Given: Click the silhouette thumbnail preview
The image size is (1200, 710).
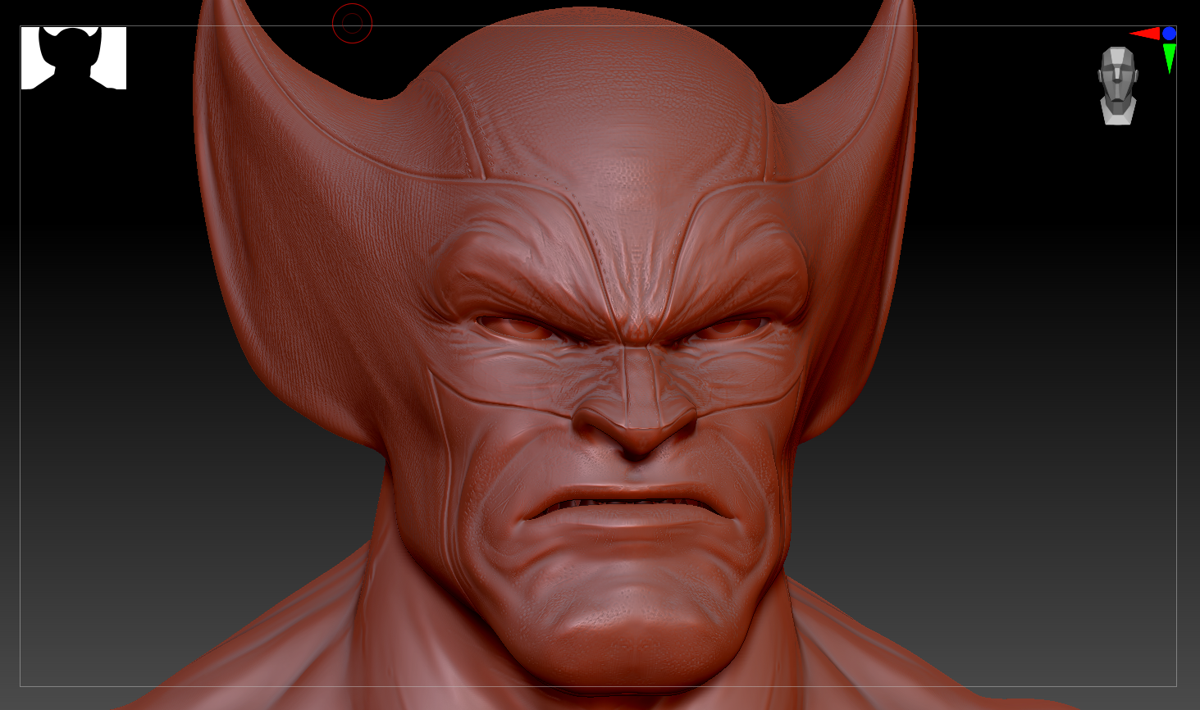Looking at the screenshot, I should coord(74,58).
